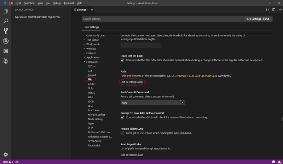Image resolution: width=283 pixels, height=164 pixels.
Task: Click the VS Code logo in title bar
Action: point(5,3)
